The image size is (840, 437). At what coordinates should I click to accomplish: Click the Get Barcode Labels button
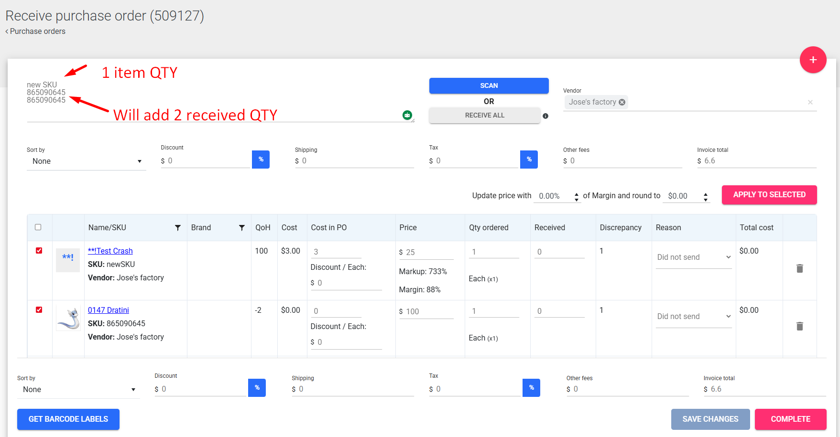(68, 419)
